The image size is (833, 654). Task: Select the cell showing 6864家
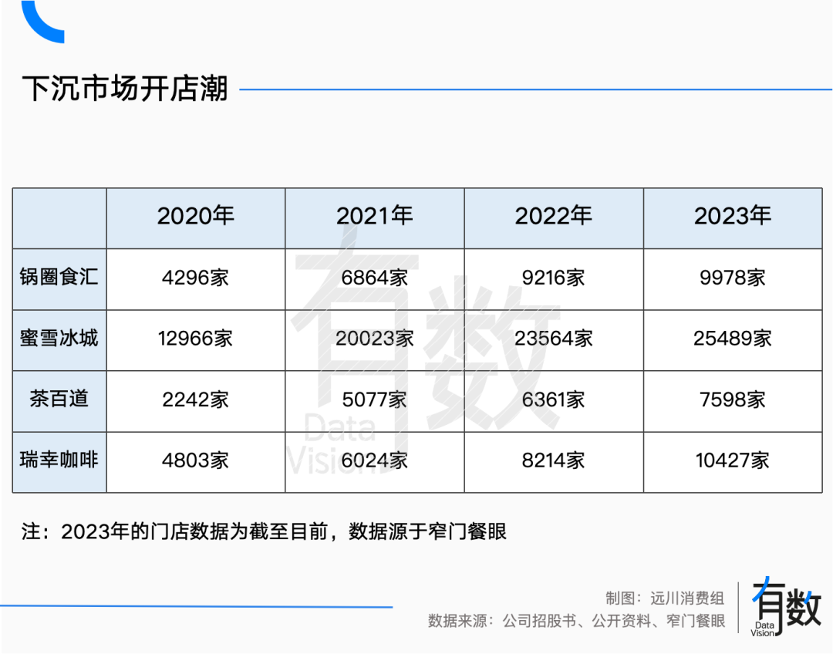pos(375,279)
